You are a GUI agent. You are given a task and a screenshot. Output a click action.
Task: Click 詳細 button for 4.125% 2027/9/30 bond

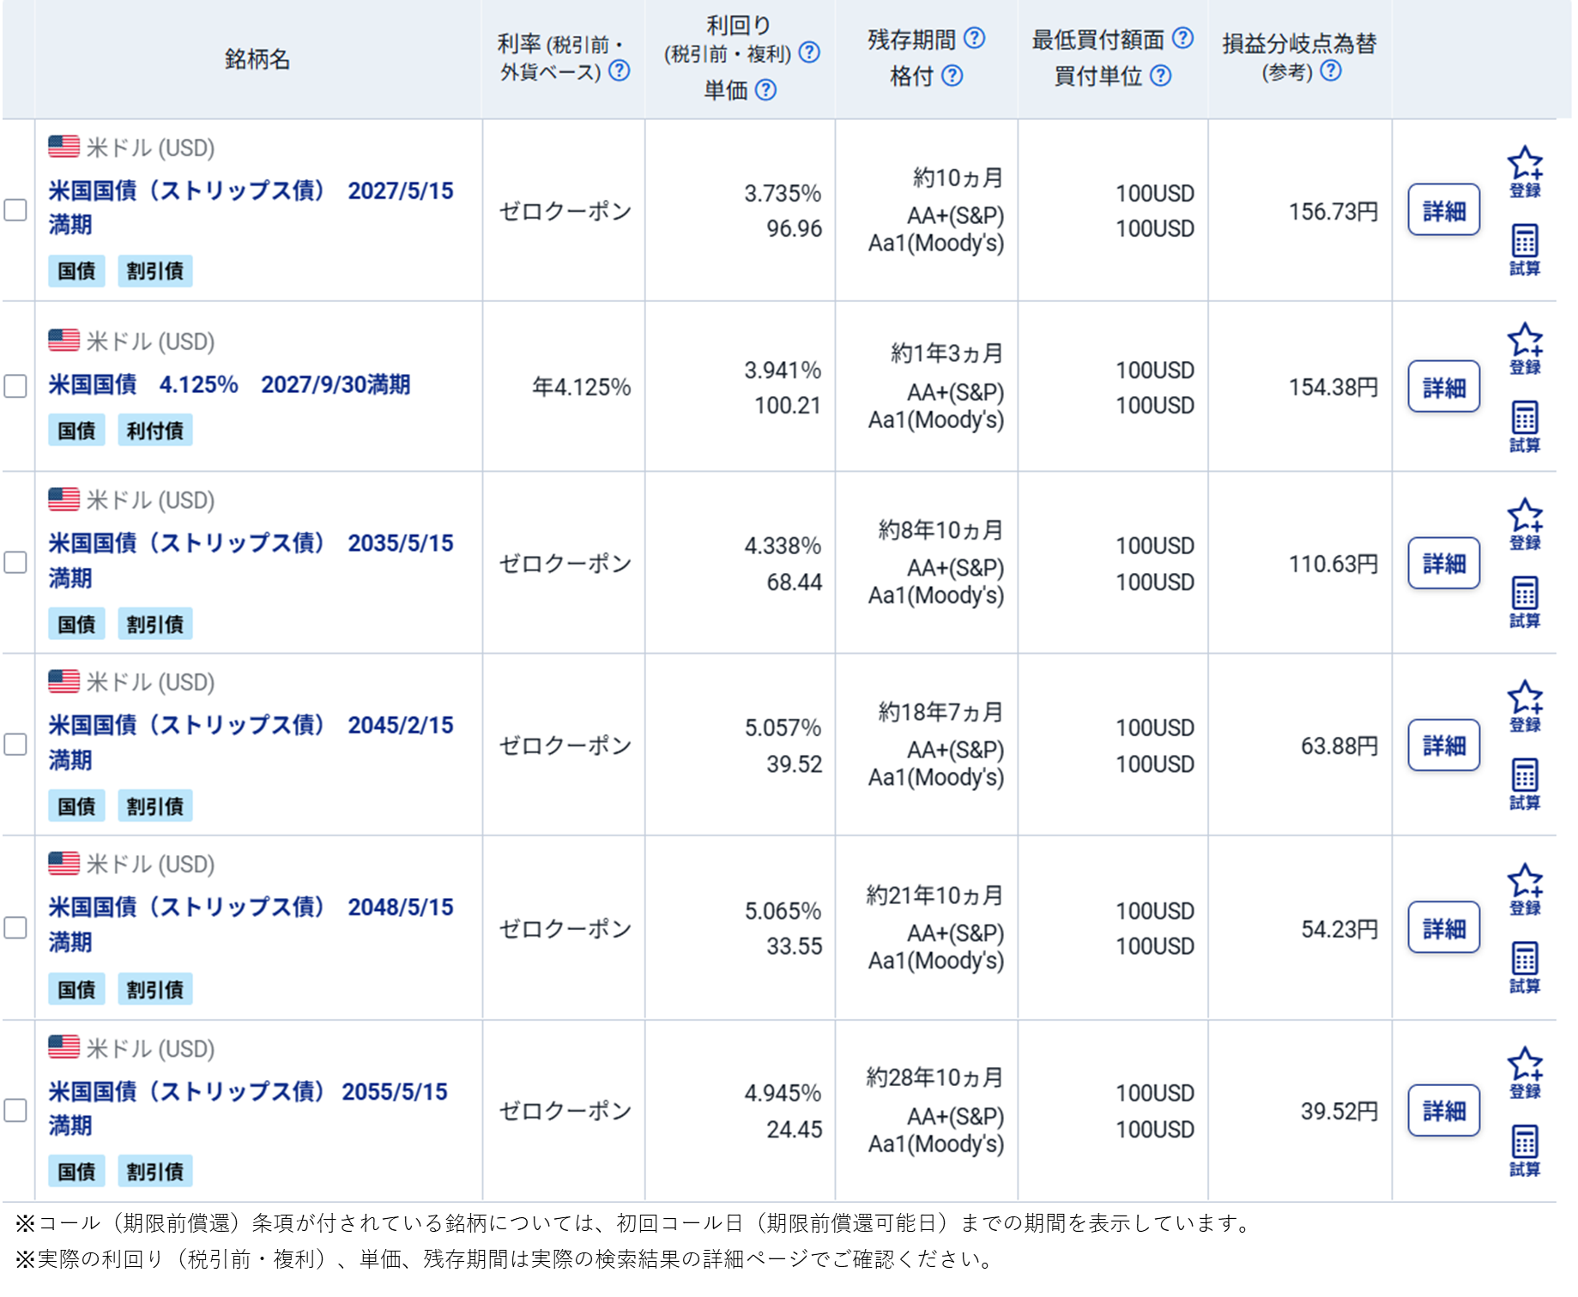point(1443,387)
